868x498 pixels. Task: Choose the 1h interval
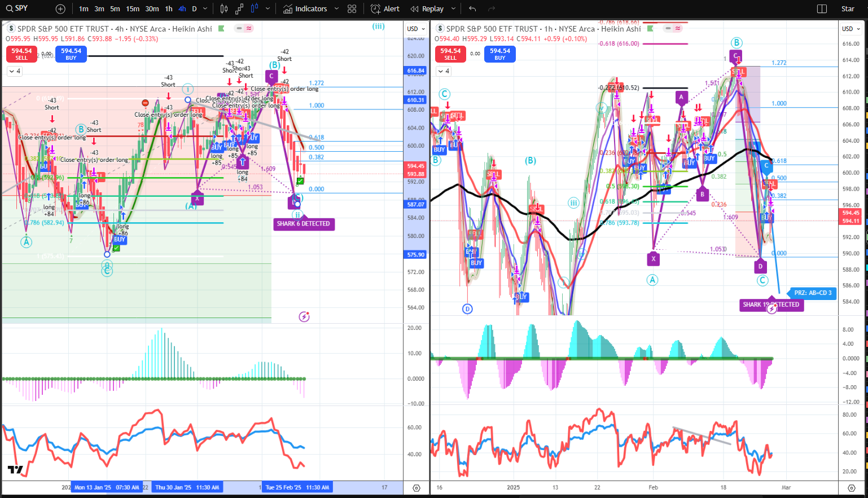tap(169, 9)
